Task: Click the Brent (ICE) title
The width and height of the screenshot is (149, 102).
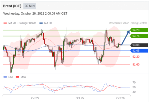Action: [x=12, y=6]
